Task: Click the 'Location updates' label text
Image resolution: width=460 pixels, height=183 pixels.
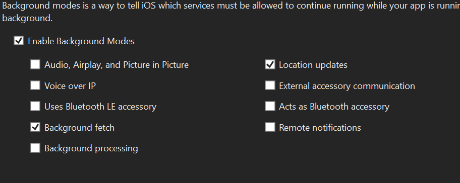Action: (313, 65)
